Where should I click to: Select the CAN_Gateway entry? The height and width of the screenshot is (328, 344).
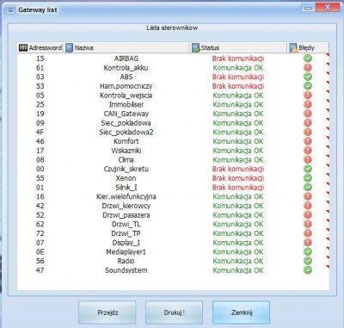(x=126, y=114)
